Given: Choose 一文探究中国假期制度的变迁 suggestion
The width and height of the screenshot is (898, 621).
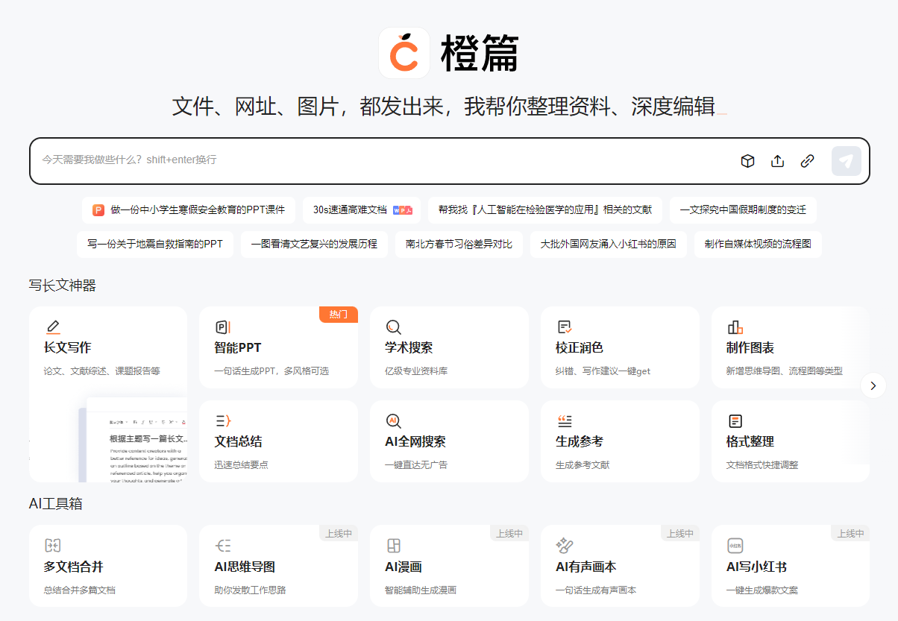Looking at the screenshot, I should click(x=743, y=210).
